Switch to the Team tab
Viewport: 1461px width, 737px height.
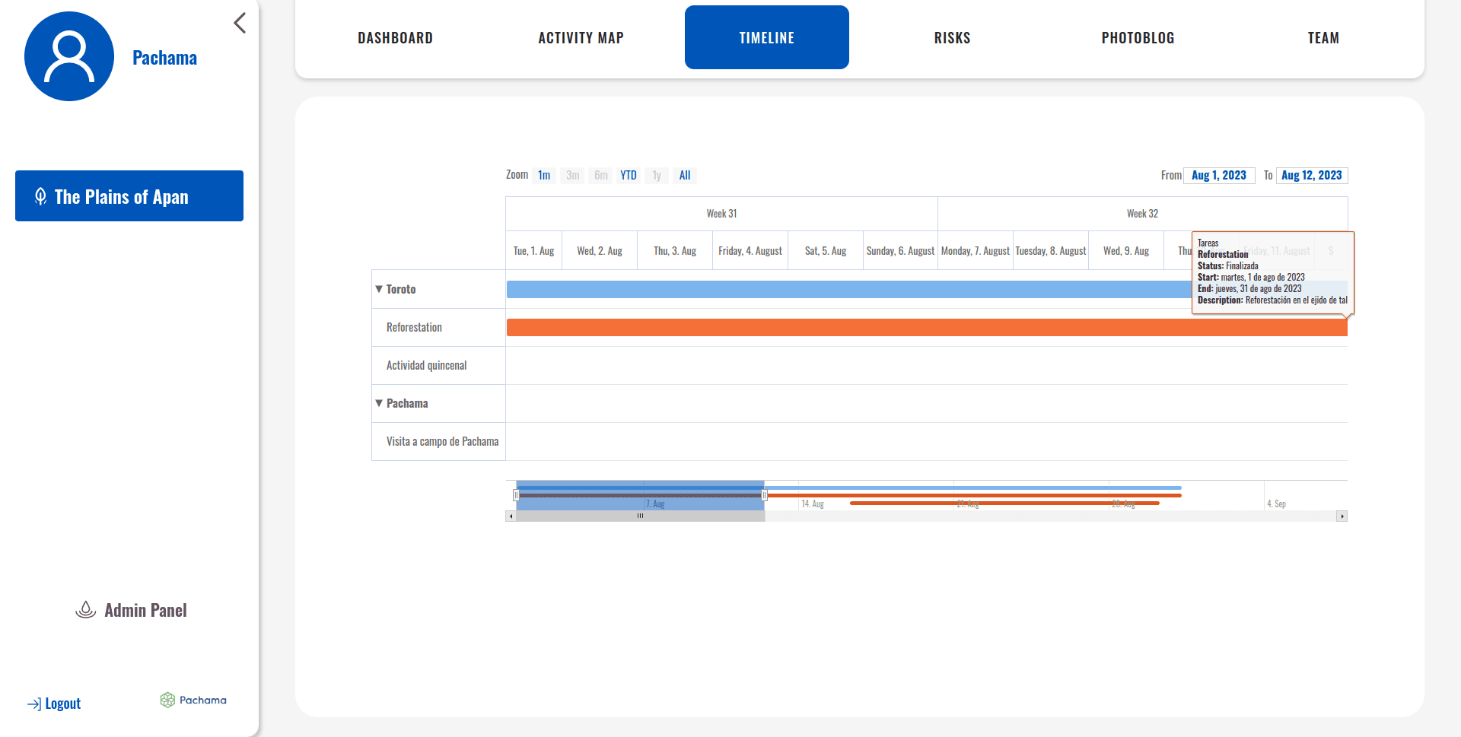(x=1324, y=38)
